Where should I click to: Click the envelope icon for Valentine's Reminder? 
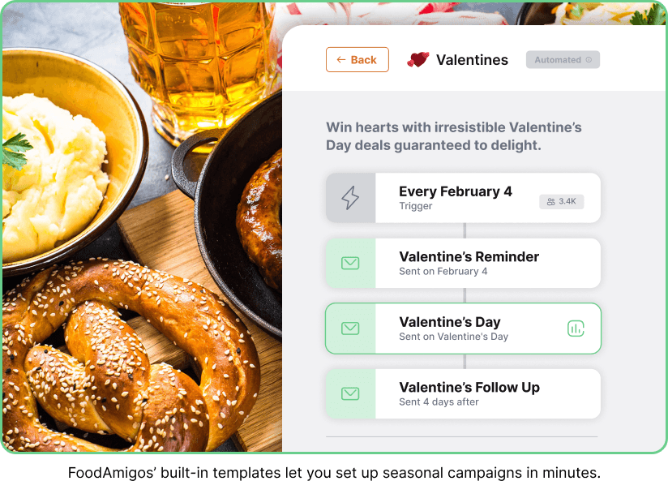350,263
